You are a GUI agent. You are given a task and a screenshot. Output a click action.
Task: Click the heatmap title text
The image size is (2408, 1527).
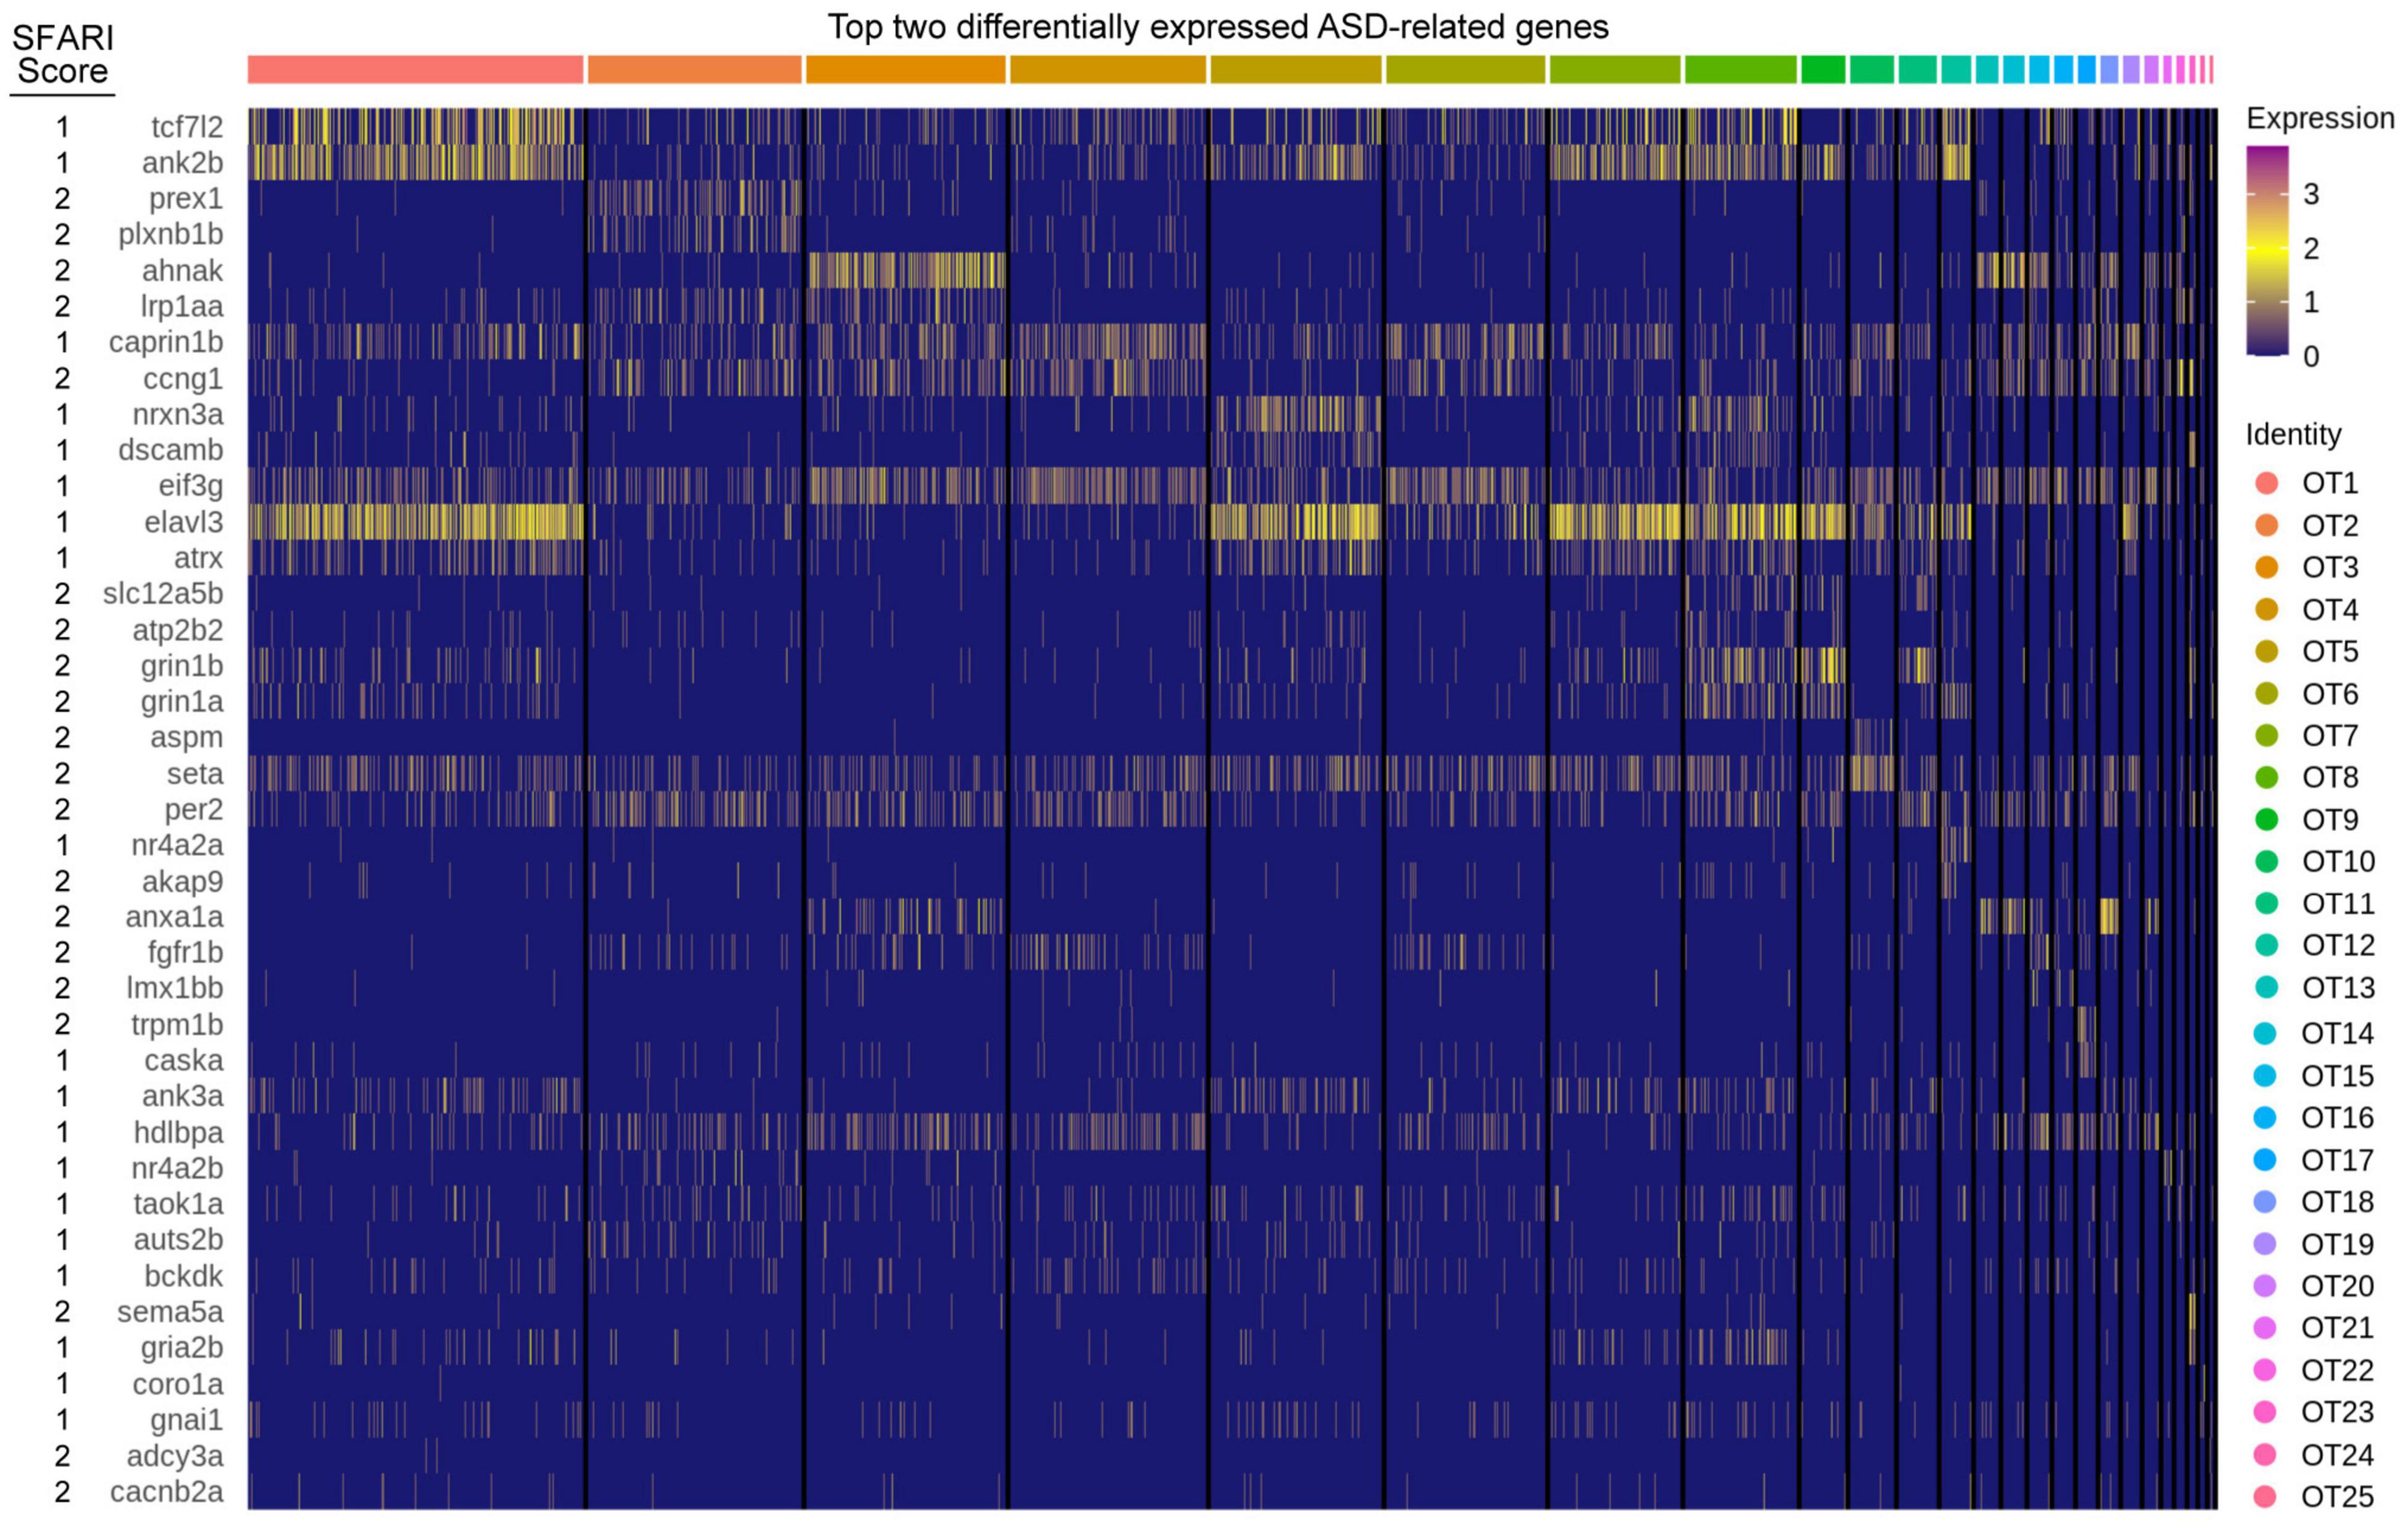coord(1218,27)
